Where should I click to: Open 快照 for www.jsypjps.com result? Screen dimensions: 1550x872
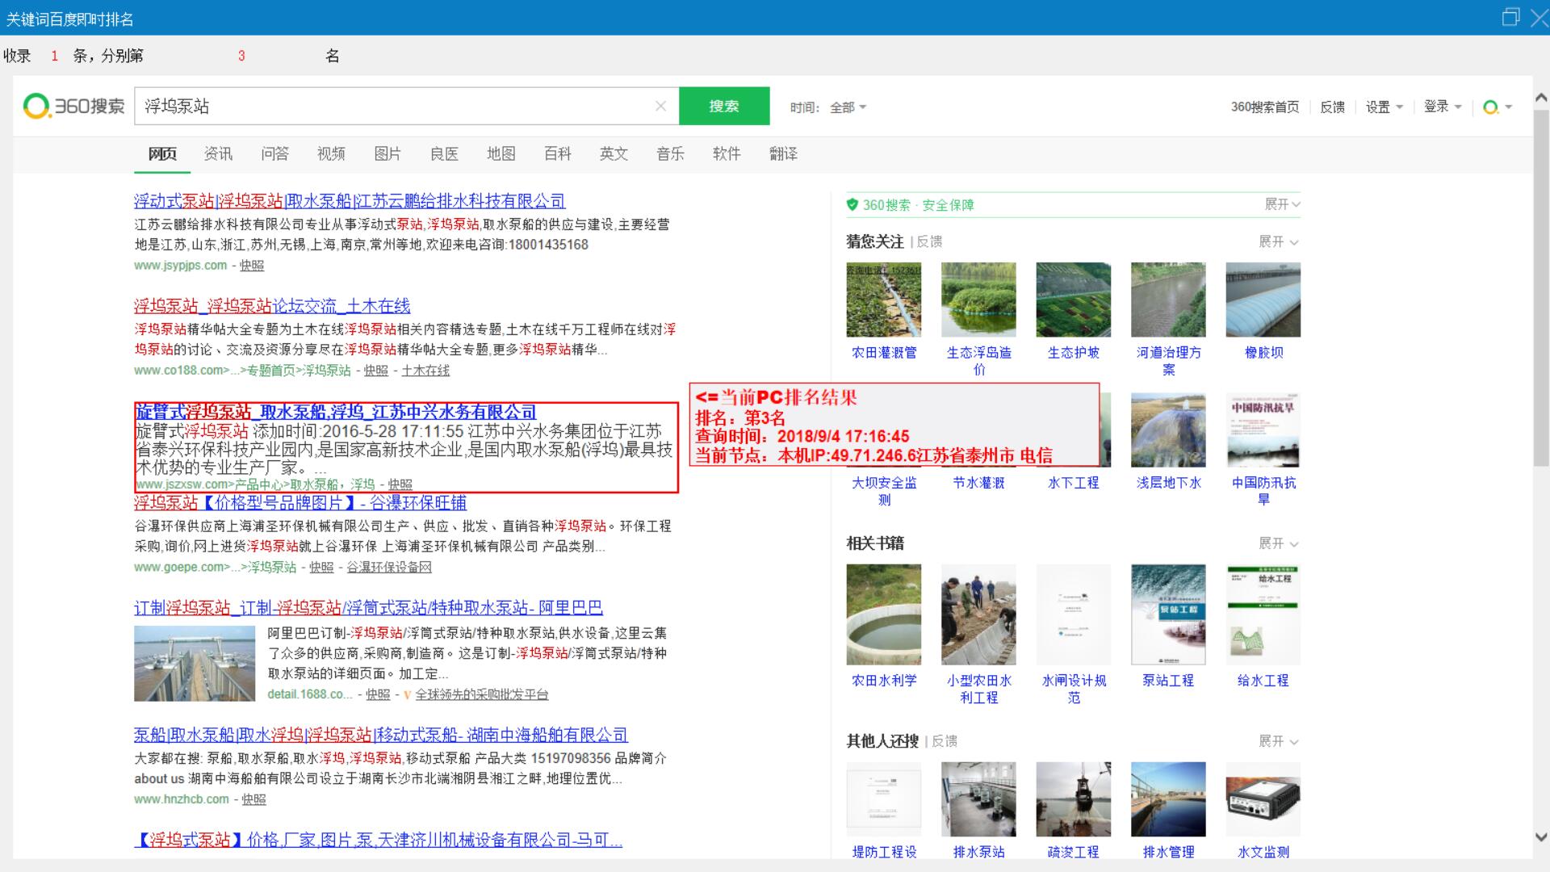(252, 266)
